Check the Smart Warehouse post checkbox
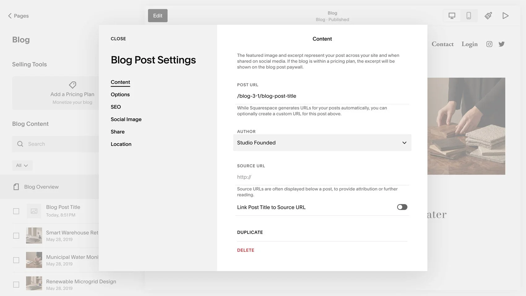Image resolution: width=526 pixels, height=296 pixels. [16, 236]
